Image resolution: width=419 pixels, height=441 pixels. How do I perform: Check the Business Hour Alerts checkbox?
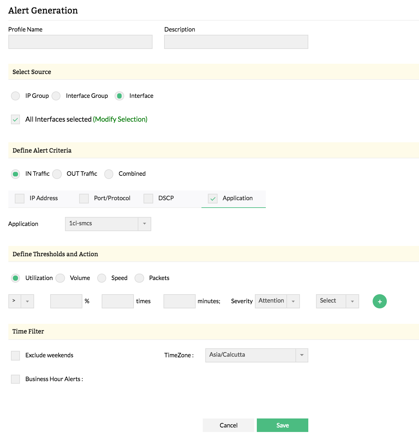[x=15, y=379]
